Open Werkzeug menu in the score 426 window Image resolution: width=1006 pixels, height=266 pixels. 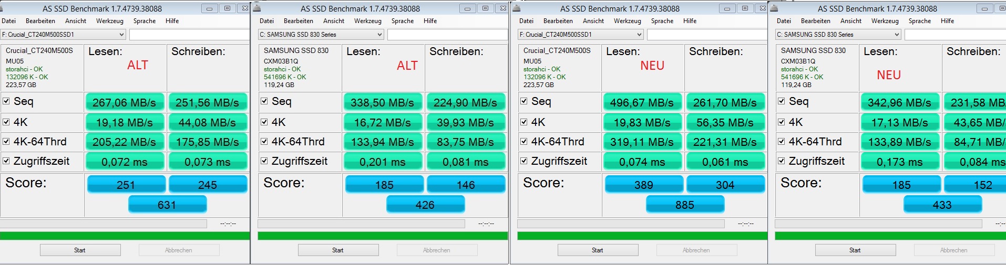pos(368,21)
